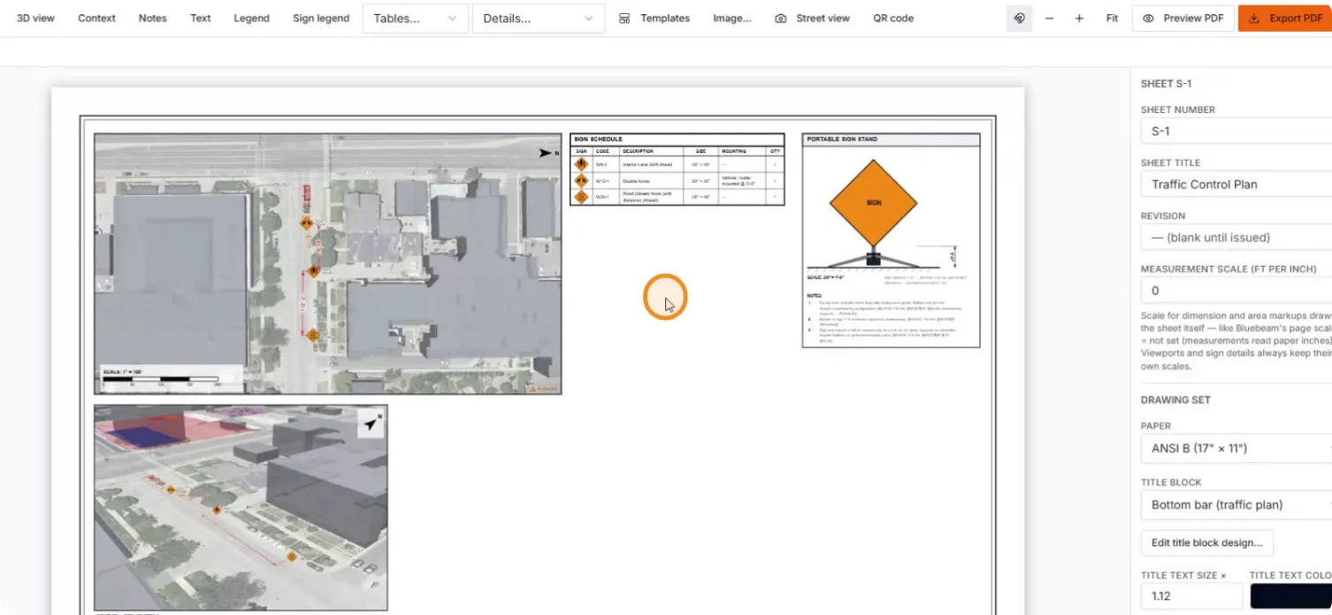Click the Measurement Scale input field
The width and height of the screenshot is (1332, 615).
click(x=1236, y=291)
